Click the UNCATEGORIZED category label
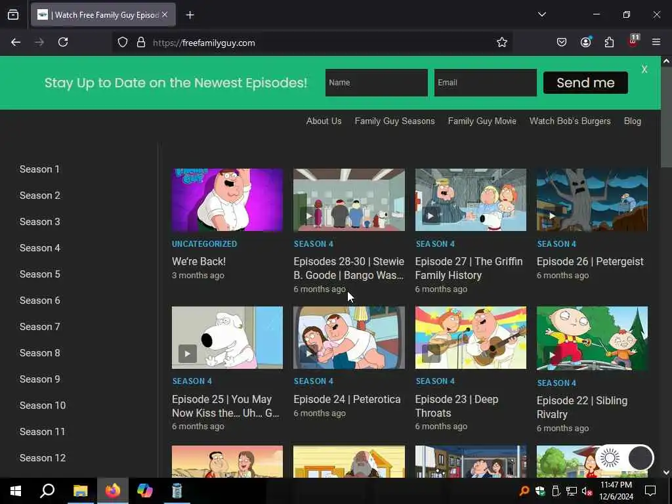This screenshot has width=672, height=504. [x=205, y=244]
